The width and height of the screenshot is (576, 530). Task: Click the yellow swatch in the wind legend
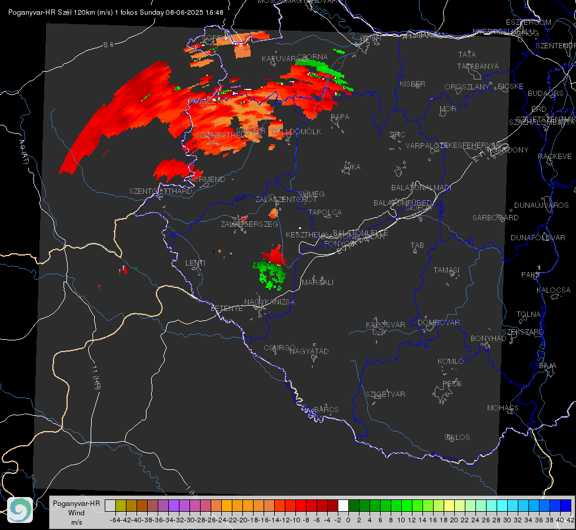tap(449, 505)
